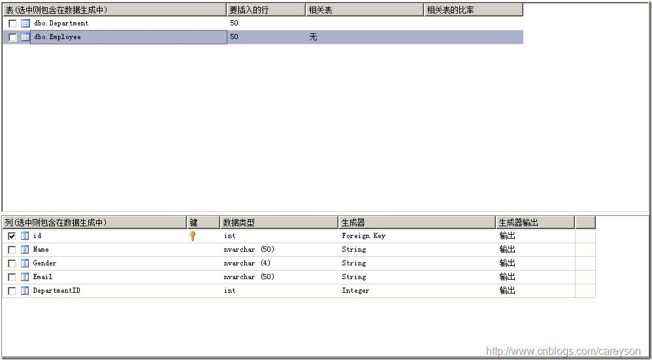
Task: Click the column icon beside Gender
Action: tap(25, 263)
